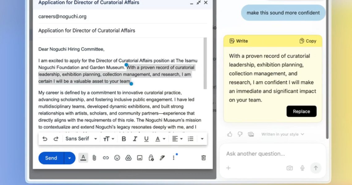
Task: Toggle underline formatting
Action: point(146,139)
